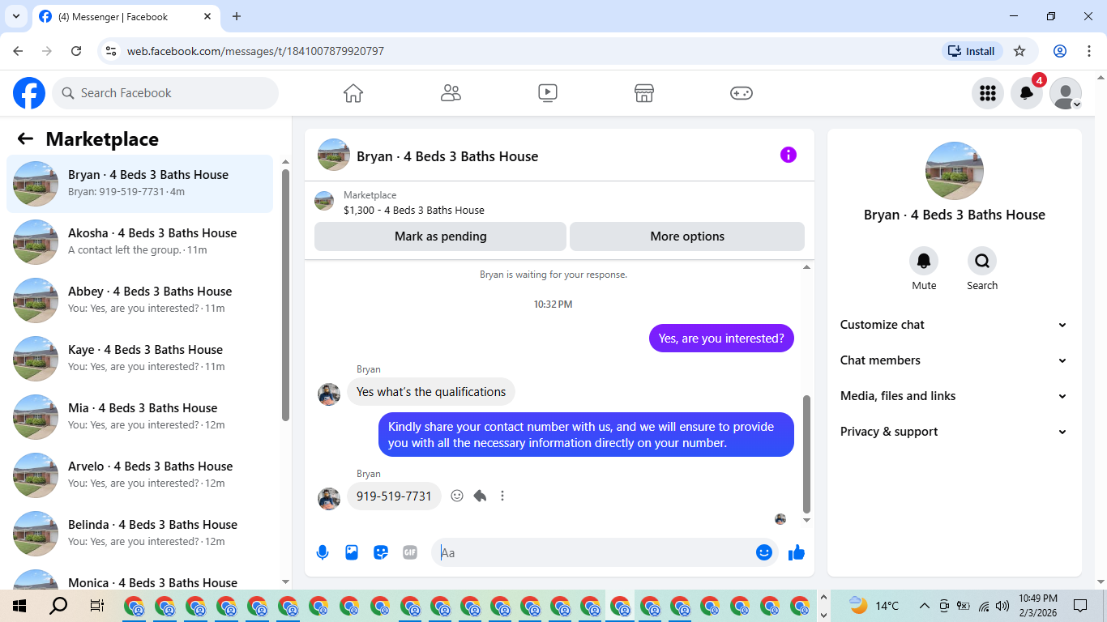Send a thumbs-up like

pyautogui.click(x=797, y=552)
